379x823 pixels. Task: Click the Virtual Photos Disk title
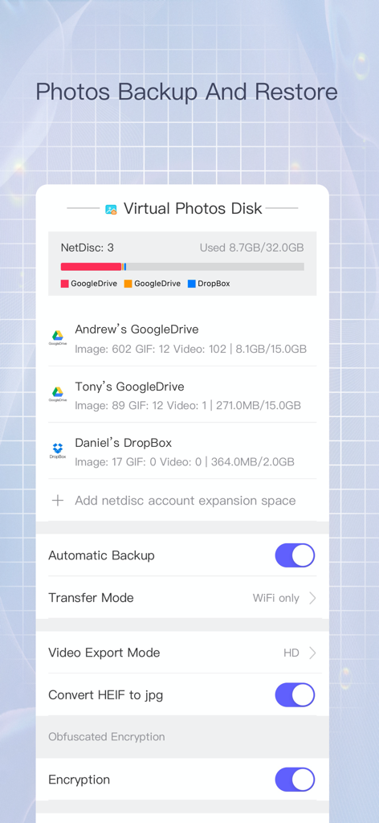(193, 209)
